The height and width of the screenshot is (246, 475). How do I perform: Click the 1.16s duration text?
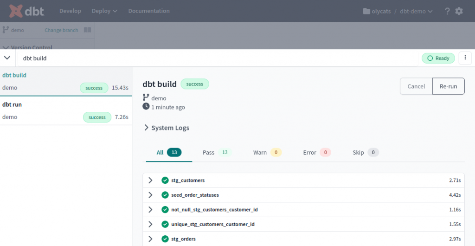[455, 209]
